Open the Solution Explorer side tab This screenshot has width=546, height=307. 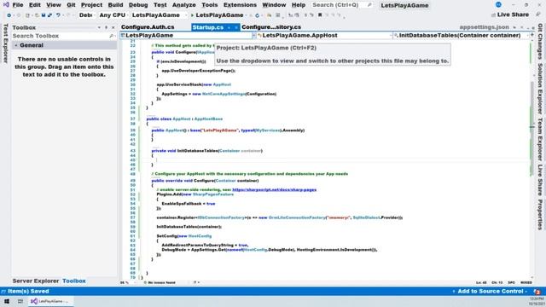pos(540,89)
